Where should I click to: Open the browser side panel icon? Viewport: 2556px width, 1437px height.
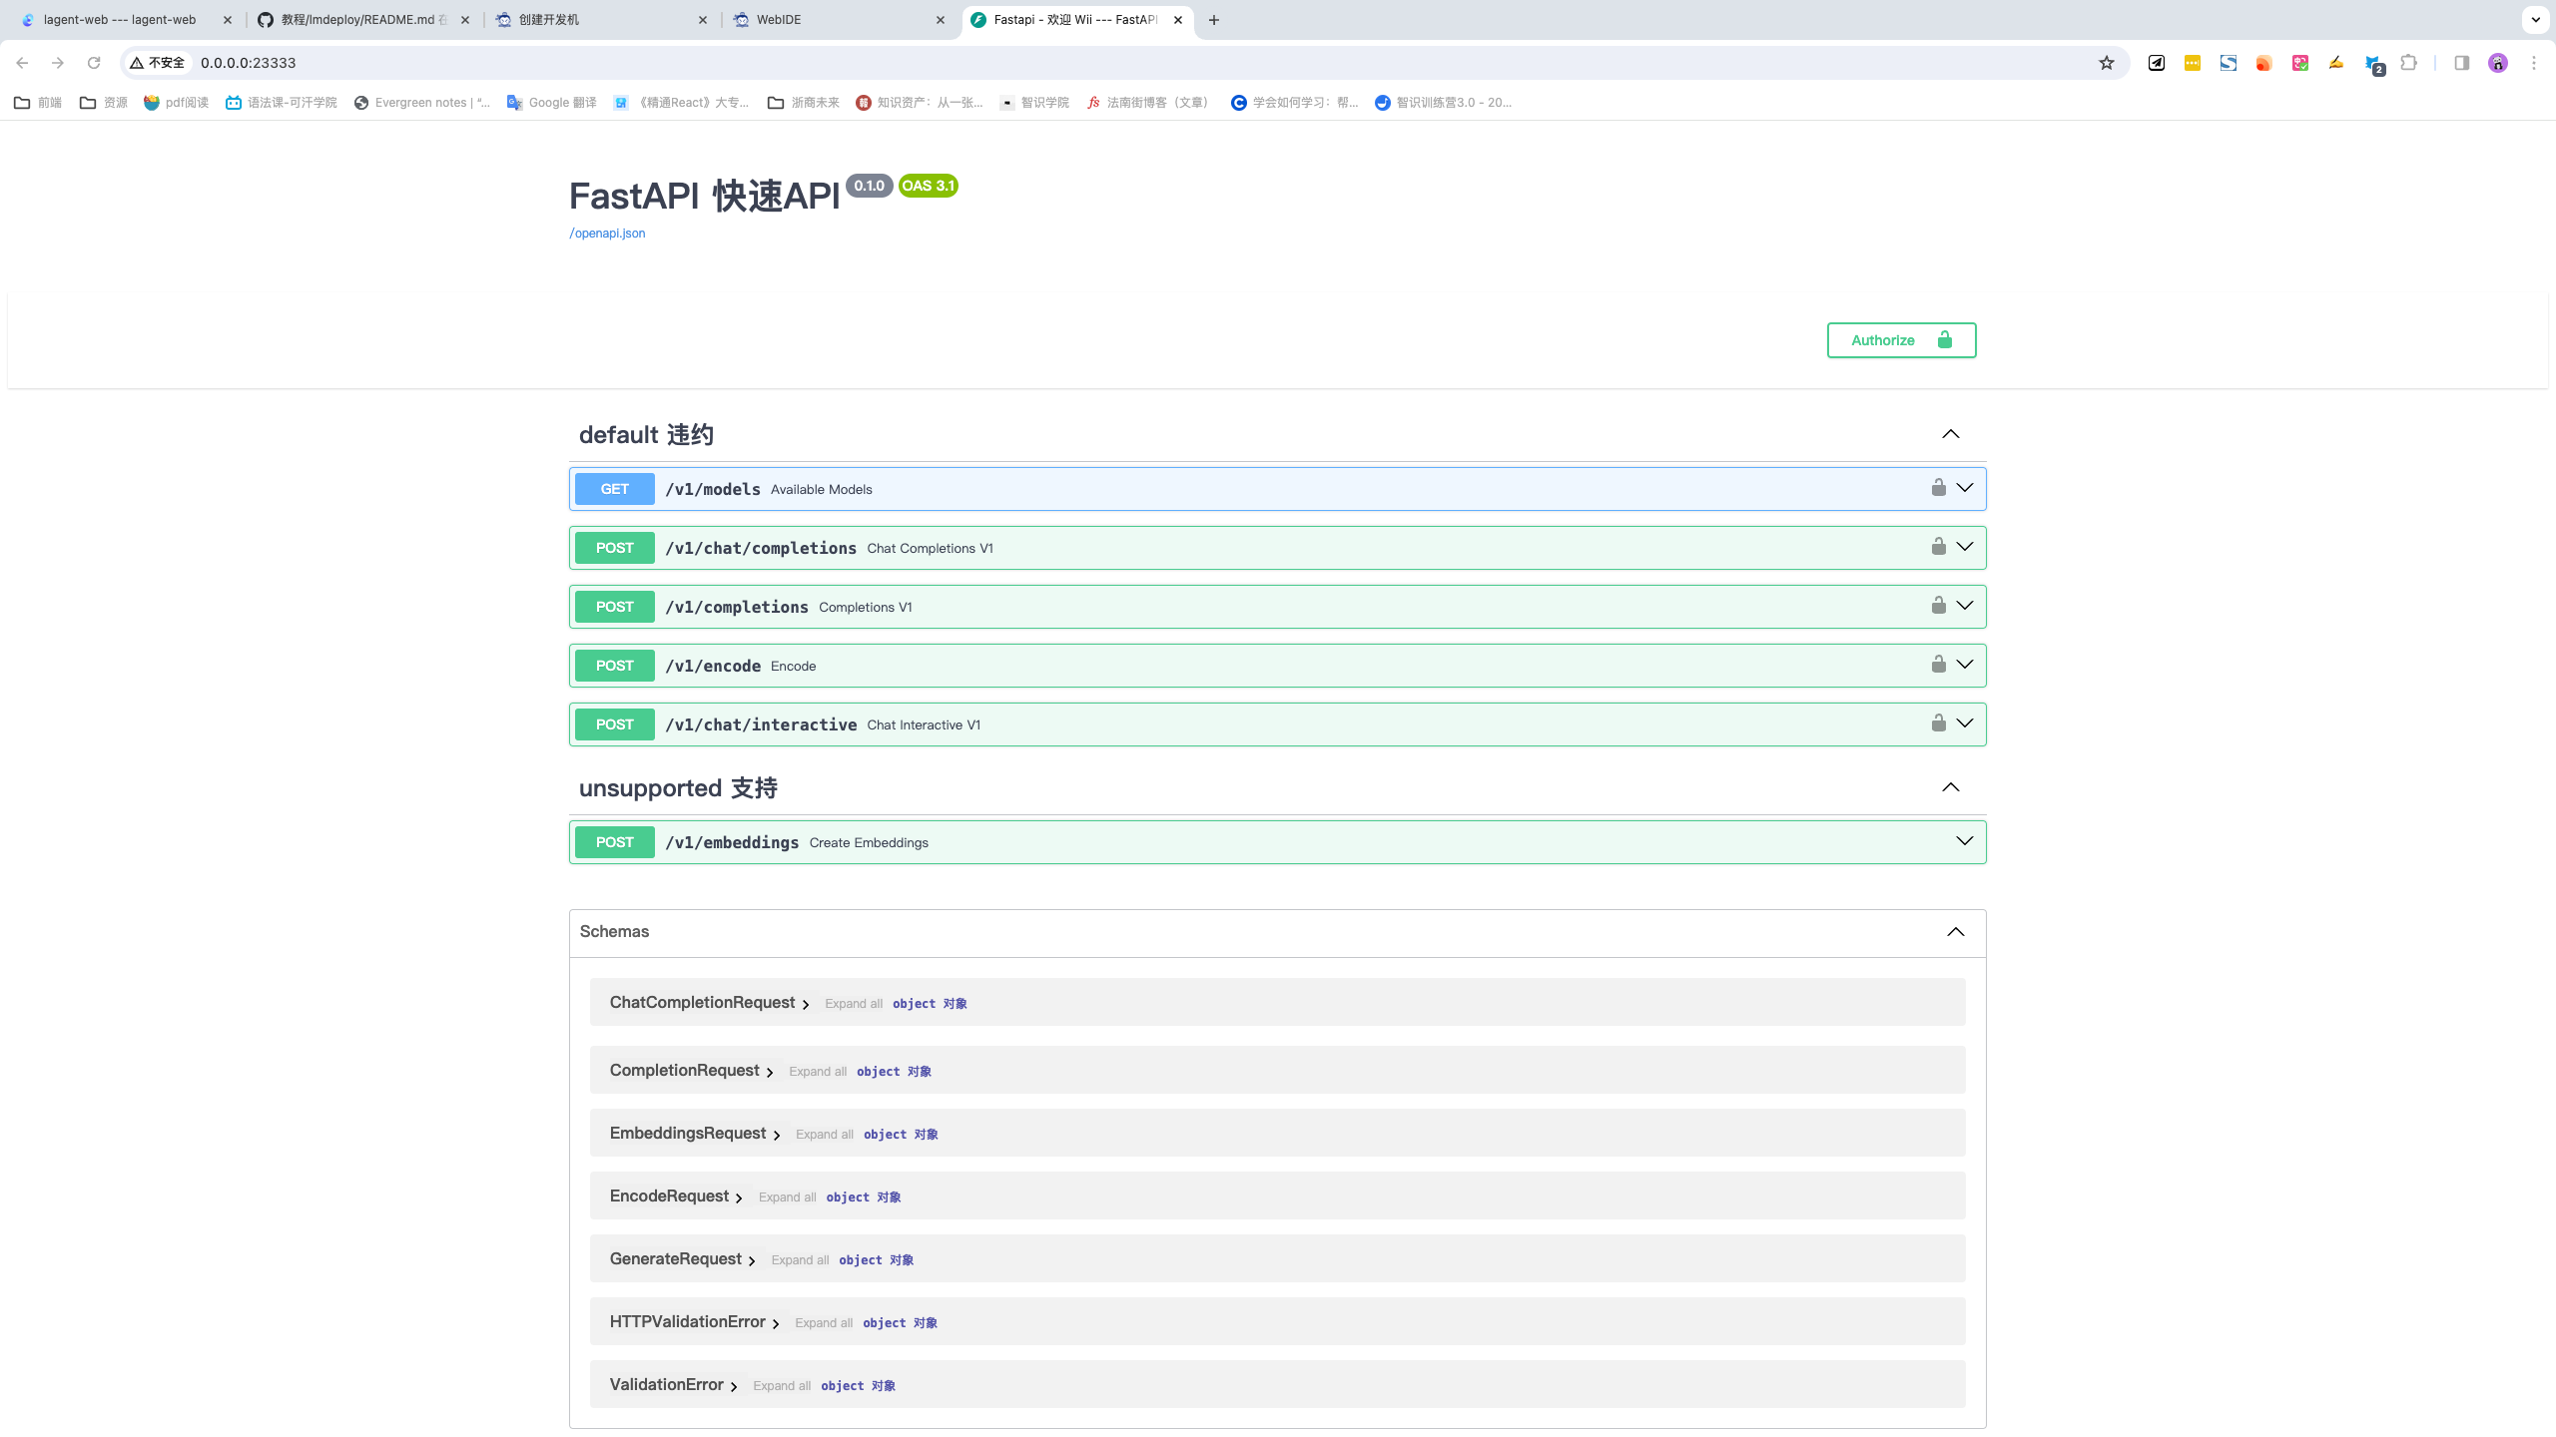point(2462,63)
